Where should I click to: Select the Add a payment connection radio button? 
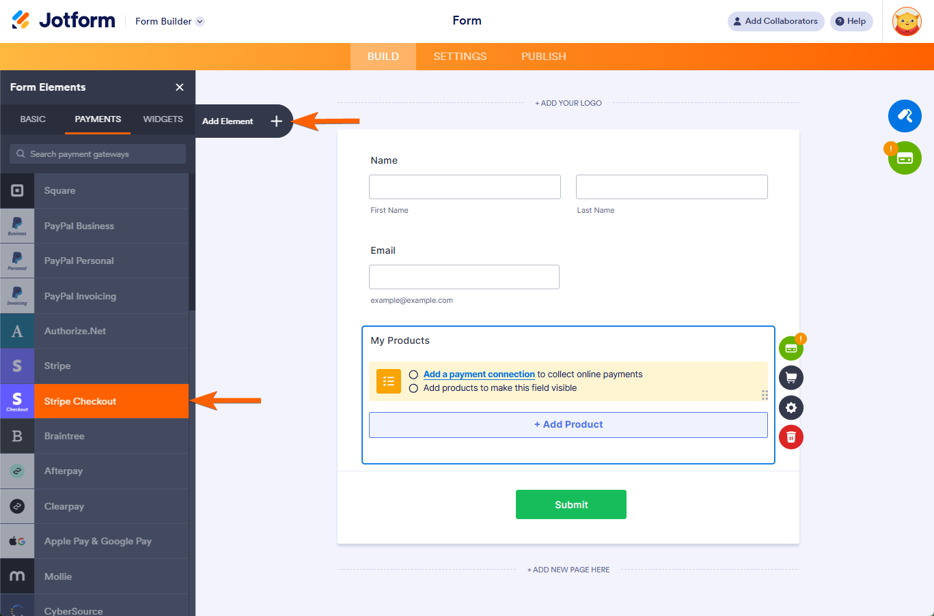pyautogui.click(x=413, y=374)
